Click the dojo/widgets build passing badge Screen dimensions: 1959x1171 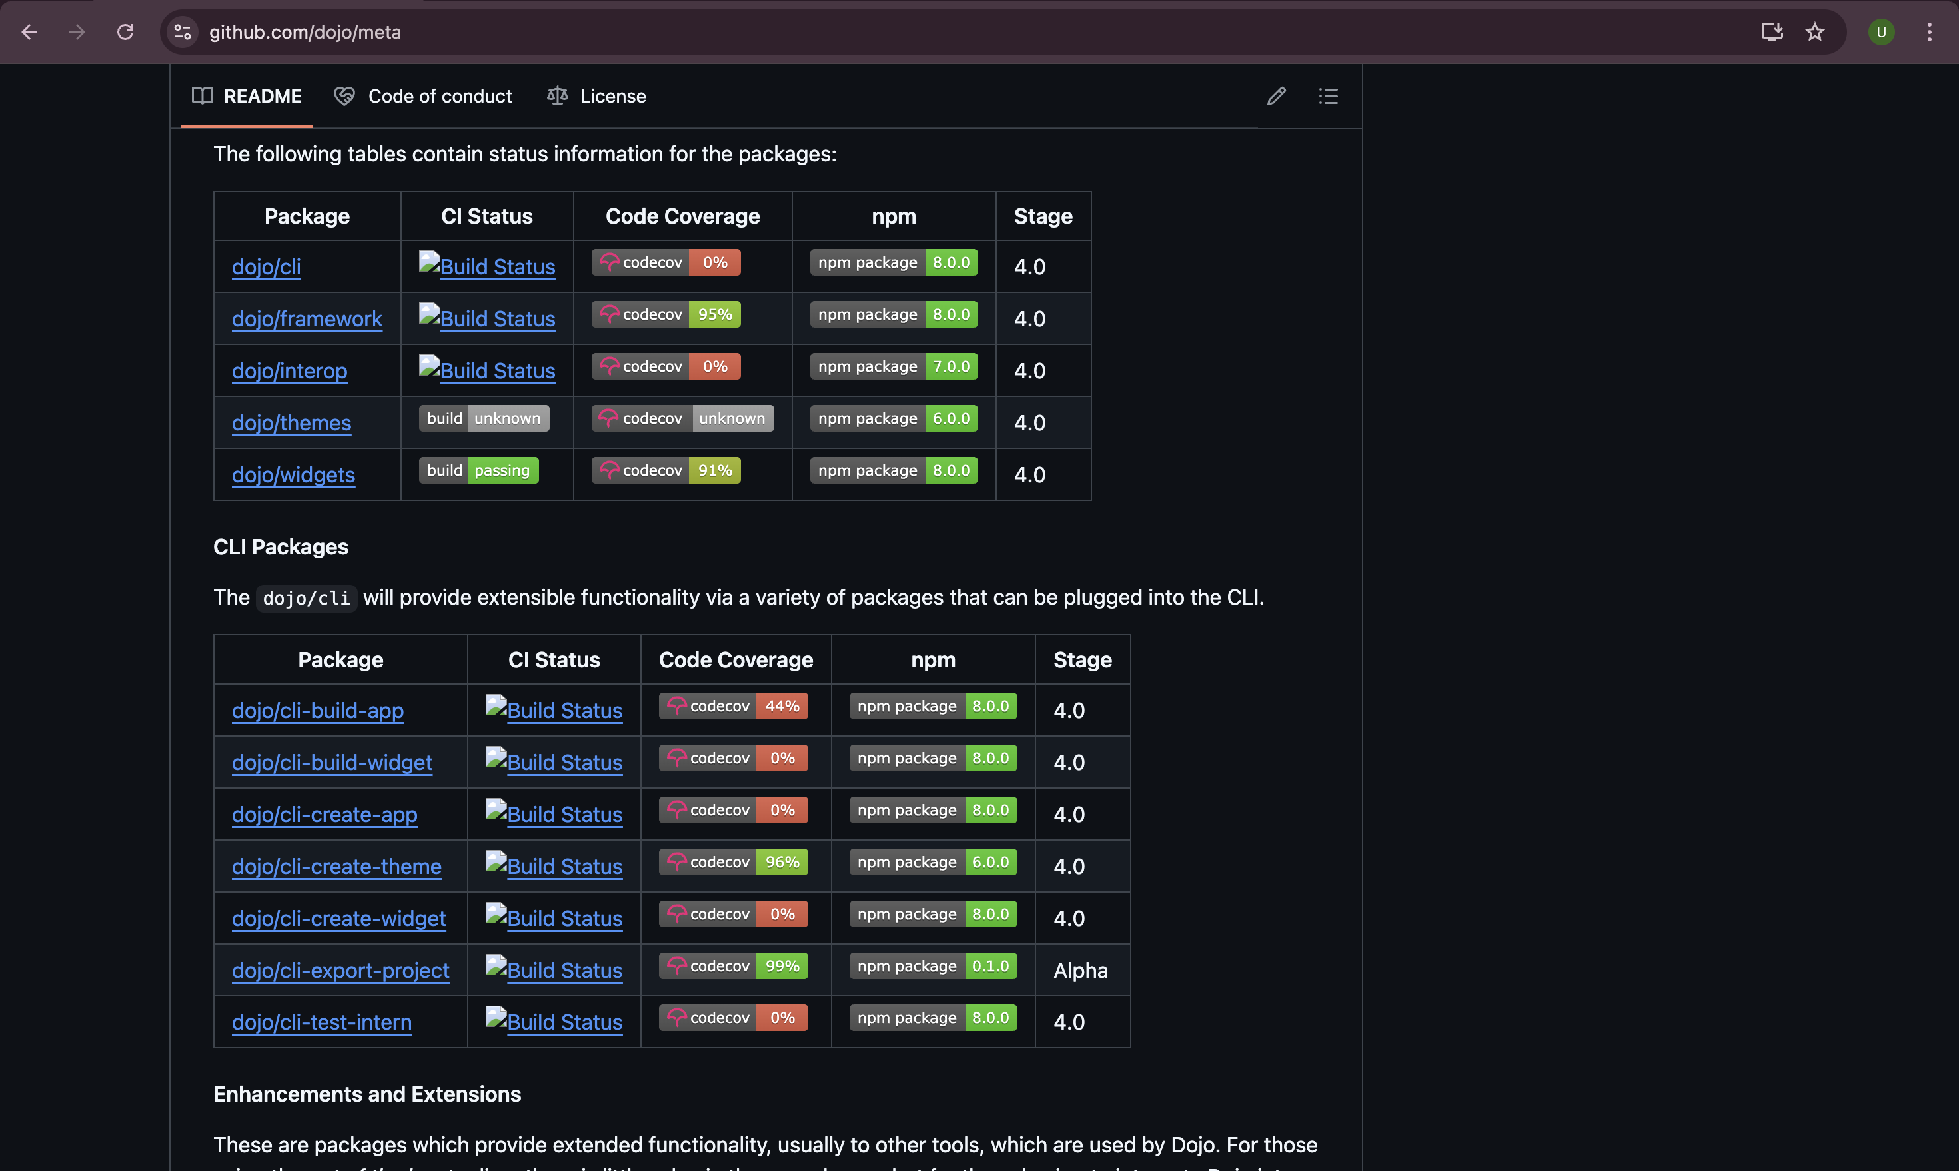click(478, 470)
